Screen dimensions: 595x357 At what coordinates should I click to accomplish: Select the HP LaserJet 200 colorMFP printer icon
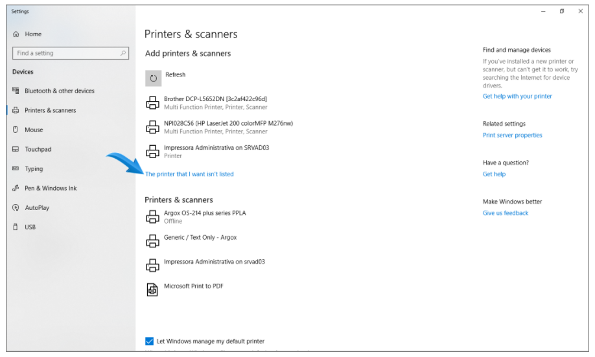point(152,127)
